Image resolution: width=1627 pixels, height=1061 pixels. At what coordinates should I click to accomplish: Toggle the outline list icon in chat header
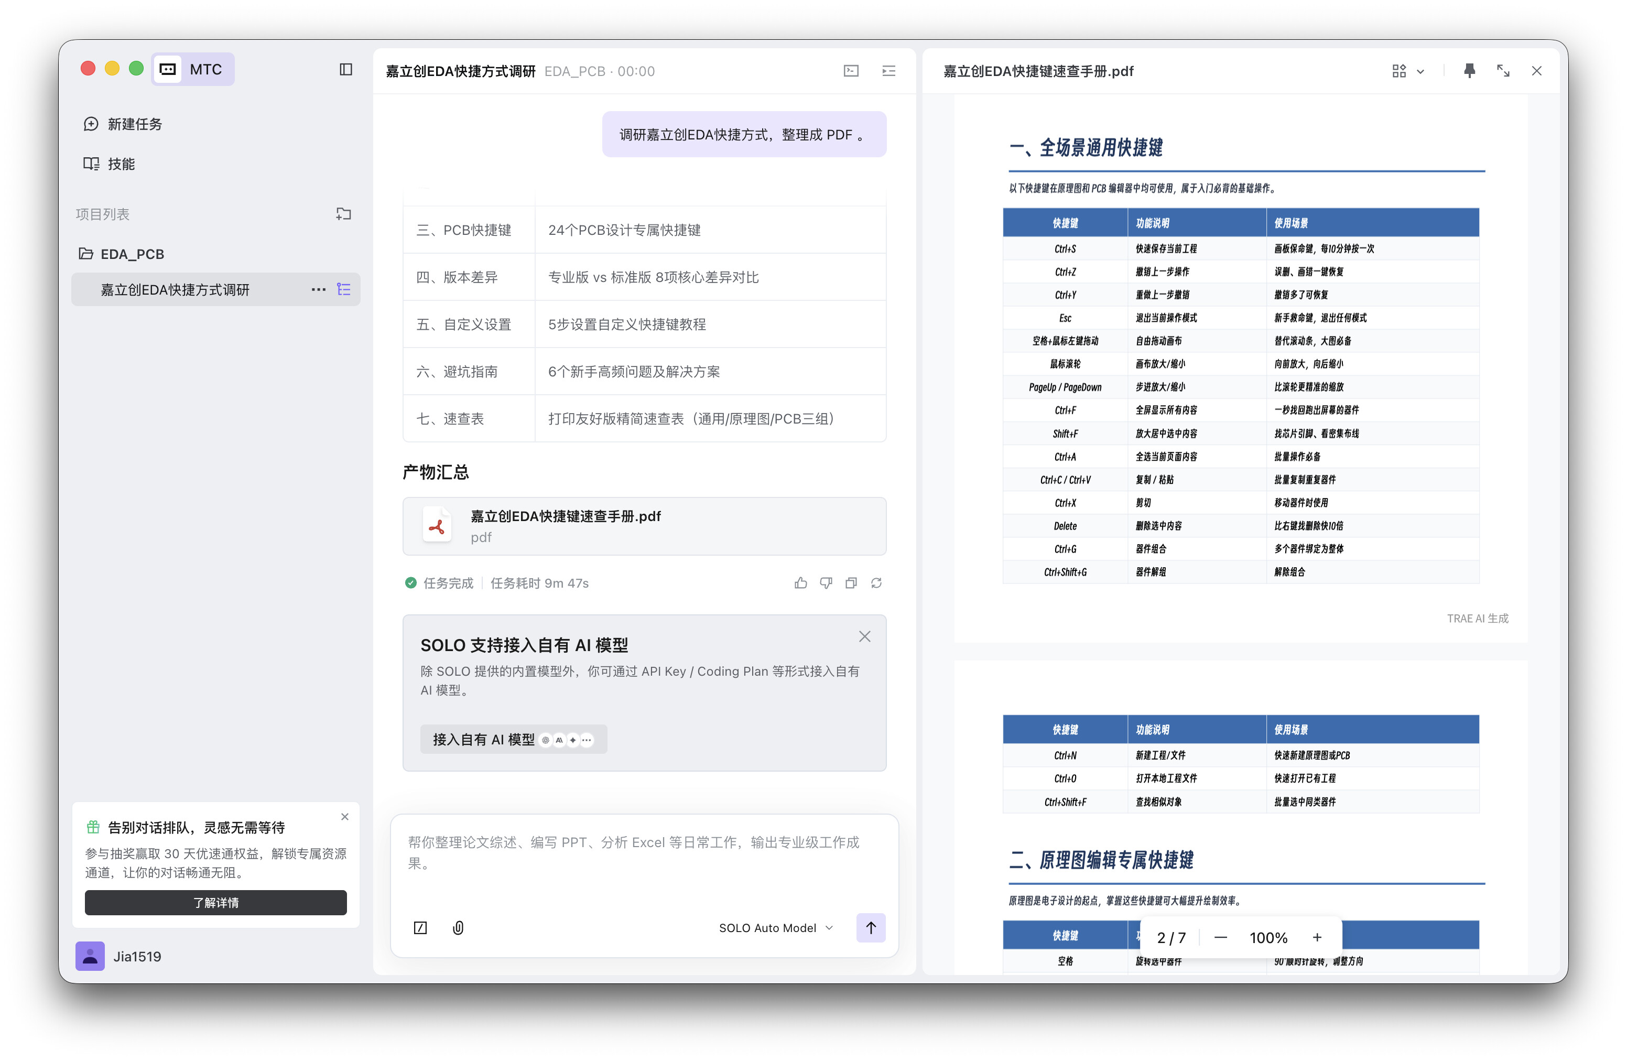pyautogui.click(x=888, y=71)
